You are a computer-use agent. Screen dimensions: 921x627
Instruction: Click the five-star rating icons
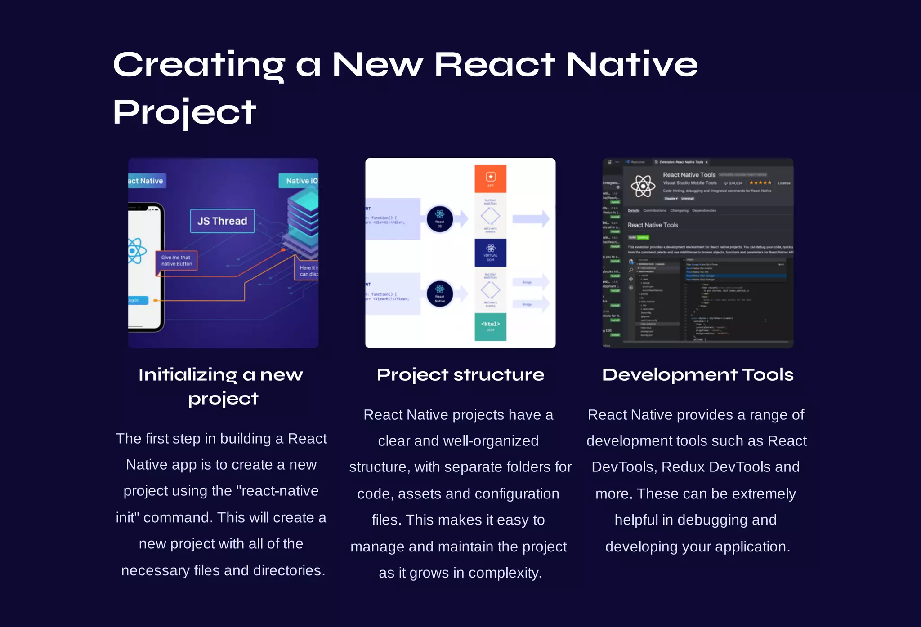[x=760, y=182]
